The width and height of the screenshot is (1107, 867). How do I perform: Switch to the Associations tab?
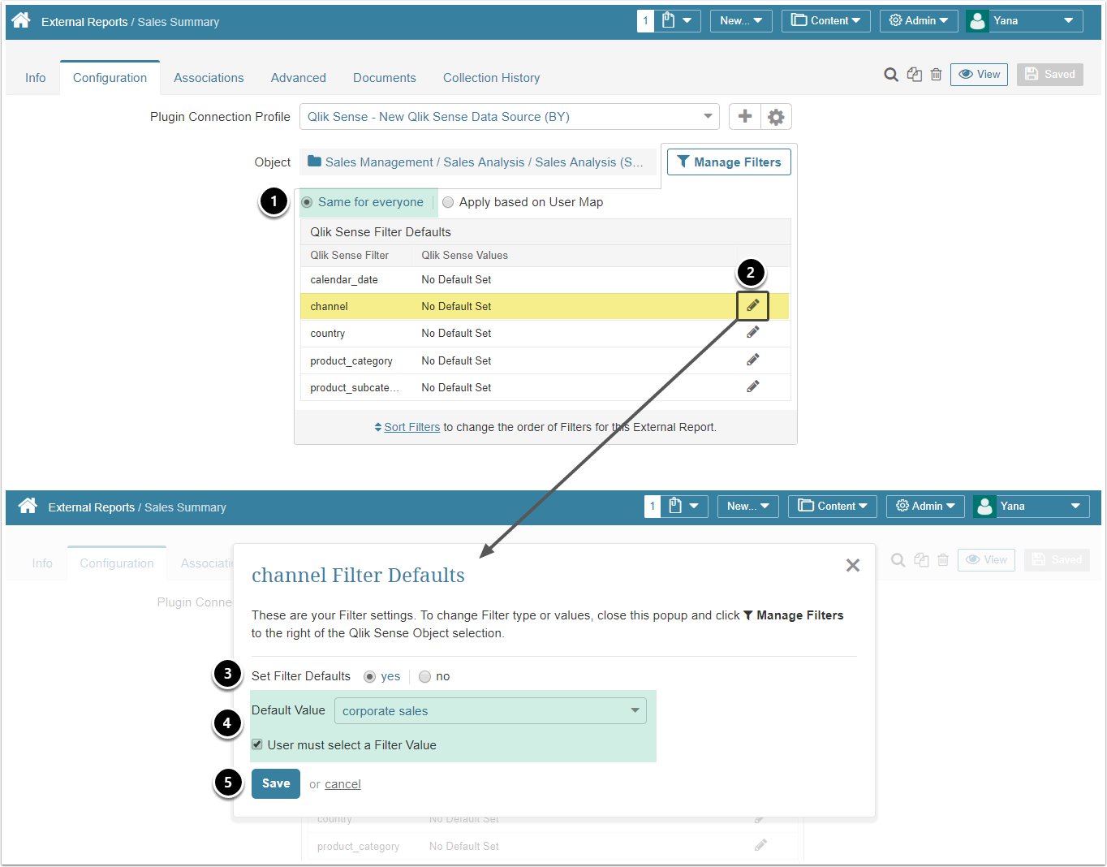pos(209,78)
